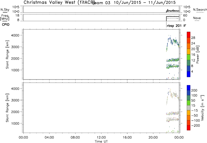Click the 24 label on power colorbar

click(193, 43)
